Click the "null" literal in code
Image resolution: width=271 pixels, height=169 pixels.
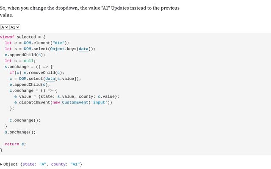coord(28,61)
